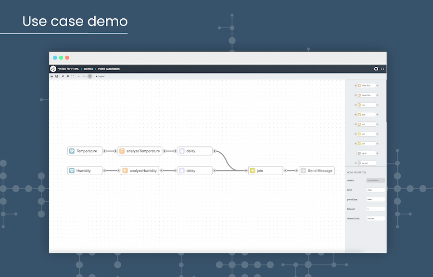The image size is (433, 277).
Task: Click the open file icon in toolbar
Action: (52, 76)
